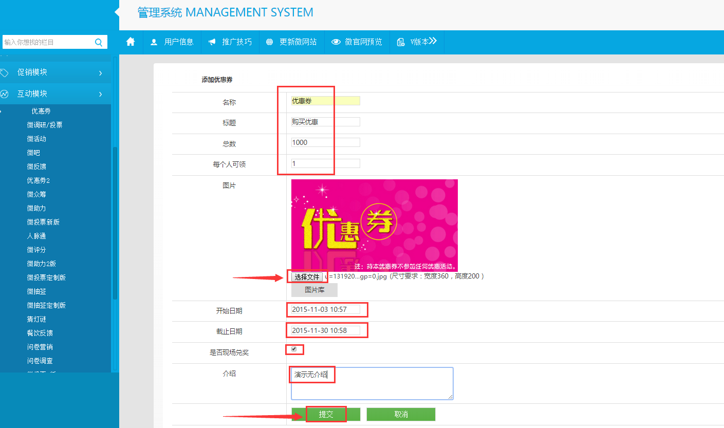
Task: Click the 取消 cancel button
Action: 401,414
